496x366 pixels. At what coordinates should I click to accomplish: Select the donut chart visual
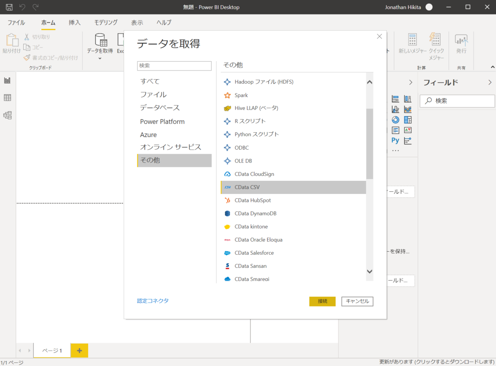coord(395,120)
